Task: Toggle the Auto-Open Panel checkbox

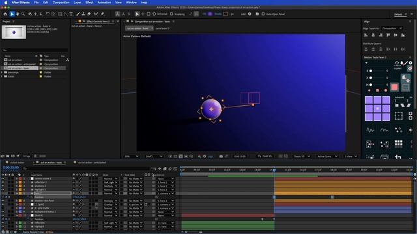Action: pyautogui.click(x=263, y=14)
